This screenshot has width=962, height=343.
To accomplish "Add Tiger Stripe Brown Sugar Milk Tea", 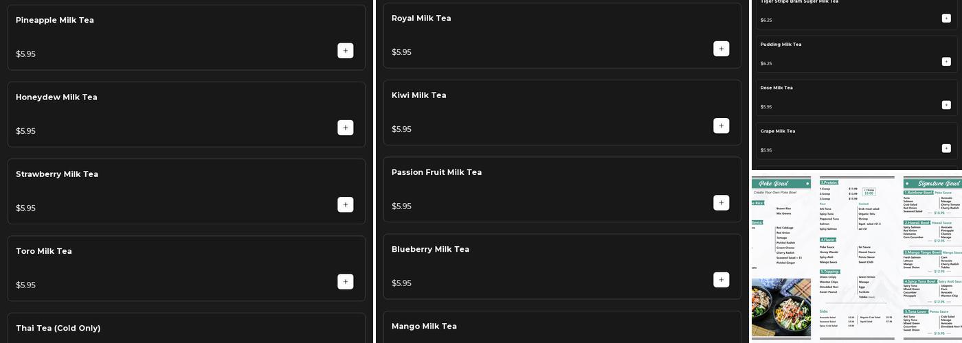I will pyautogui.click(x=946, y=19).
